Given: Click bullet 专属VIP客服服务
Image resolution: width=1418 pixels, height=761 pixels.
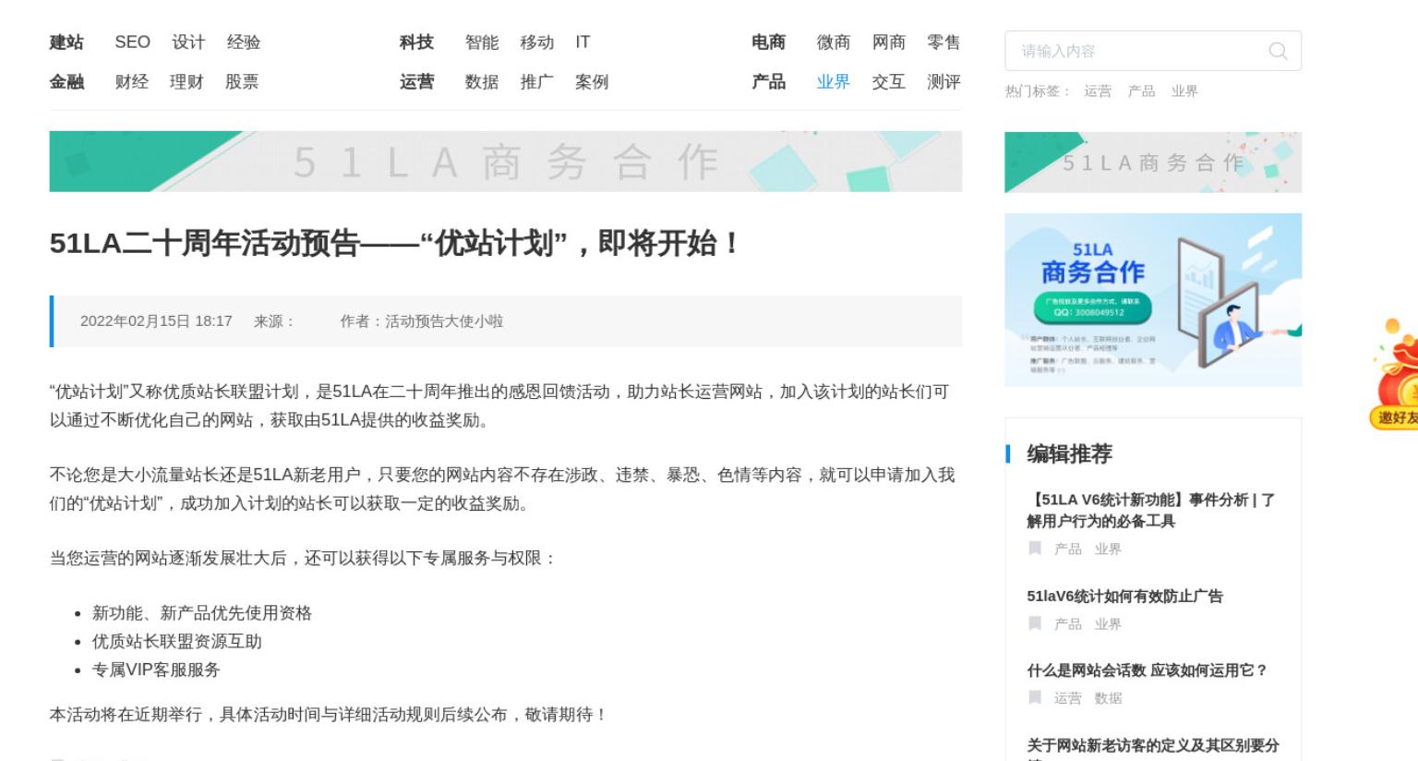Looking at the screenshot, I should click(156, 670).
